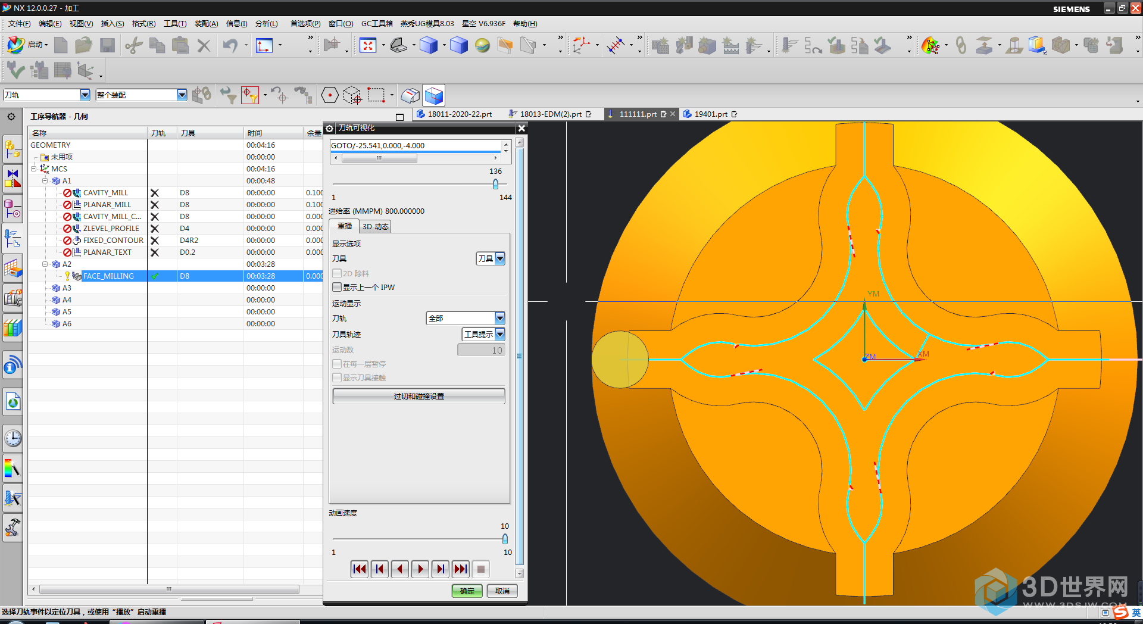Click the 时间 column header
1143x624 pixels.
point(273,133)
